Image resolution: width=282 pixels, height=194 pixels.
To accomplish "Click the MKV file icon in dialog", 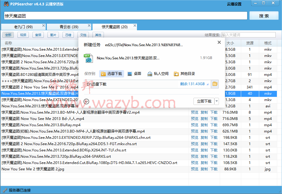I will (88, 58).
